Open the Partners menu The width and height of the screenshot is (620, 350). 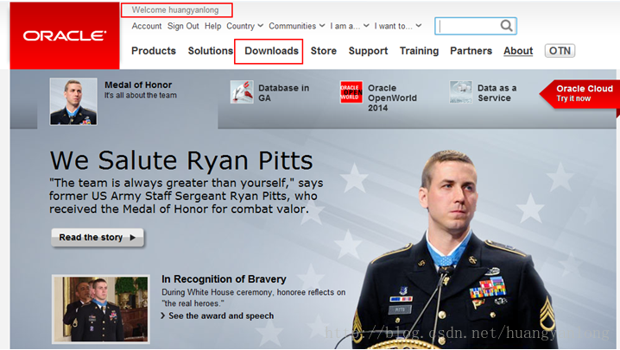[x=471, y=51]
